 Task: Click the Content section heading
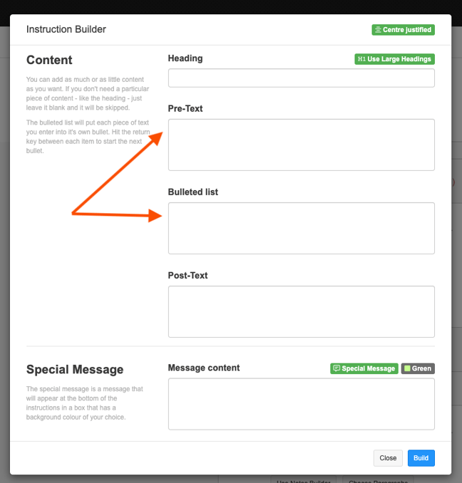[49, 60]
